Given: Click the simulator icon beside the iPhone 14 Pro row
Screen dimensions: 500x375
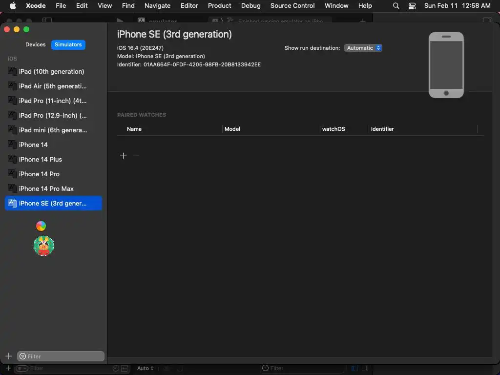Looking at the screenshot, I should pos(12,174).
